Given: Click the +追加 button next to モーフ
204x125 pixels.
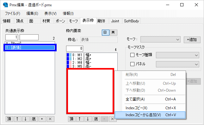Looking at the screenshot, I should (x=192, y=40).
